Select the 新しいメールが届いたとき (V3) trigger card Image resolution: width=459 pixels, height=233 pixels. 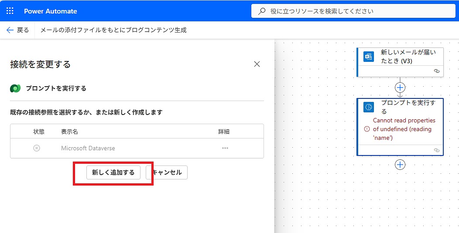pos(406,57)
